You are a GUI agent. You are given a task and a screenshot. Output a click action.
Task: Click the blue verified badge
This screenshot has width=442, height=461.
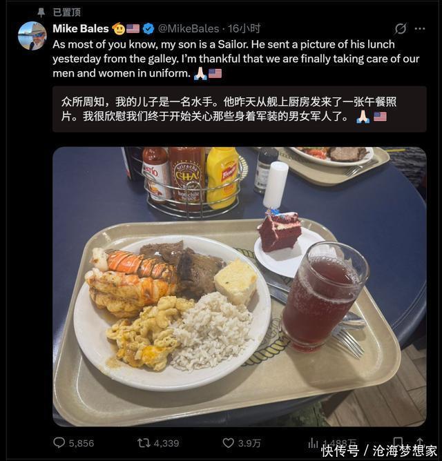click(x=148, y=29)
